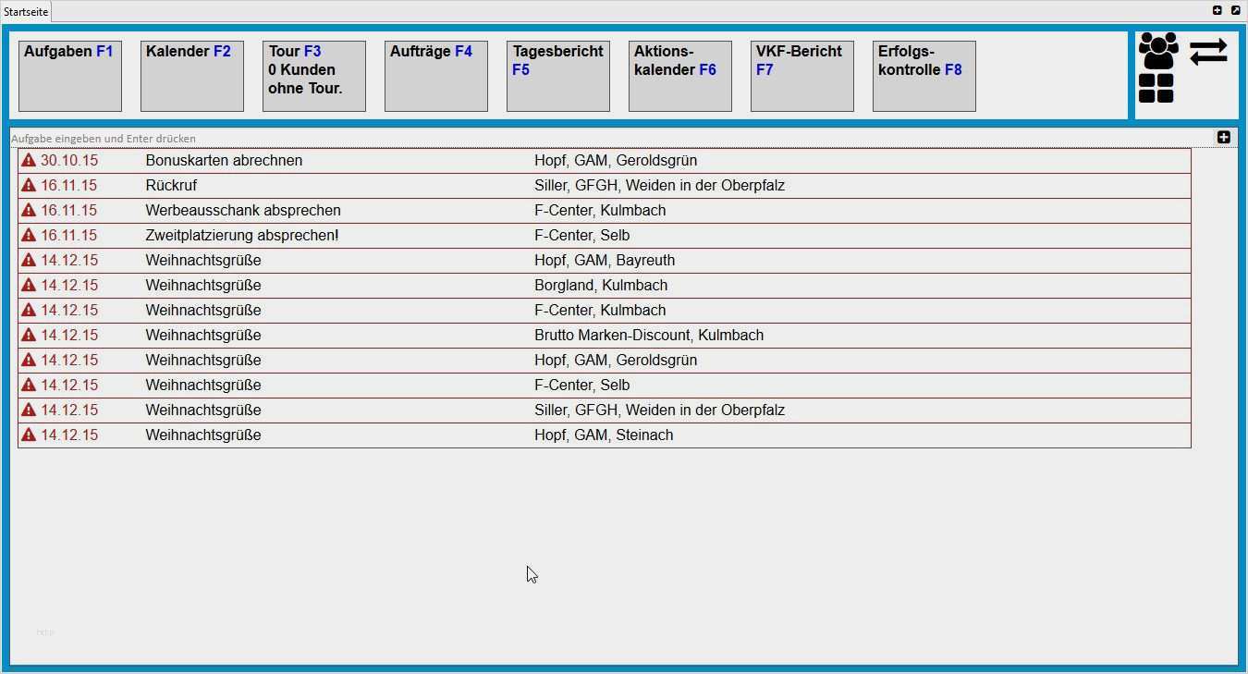Click warning icon for Zweitplatzierung absprechen
Image resolution: width=1248 pixels, height=674 pixels.
(29, 236)
